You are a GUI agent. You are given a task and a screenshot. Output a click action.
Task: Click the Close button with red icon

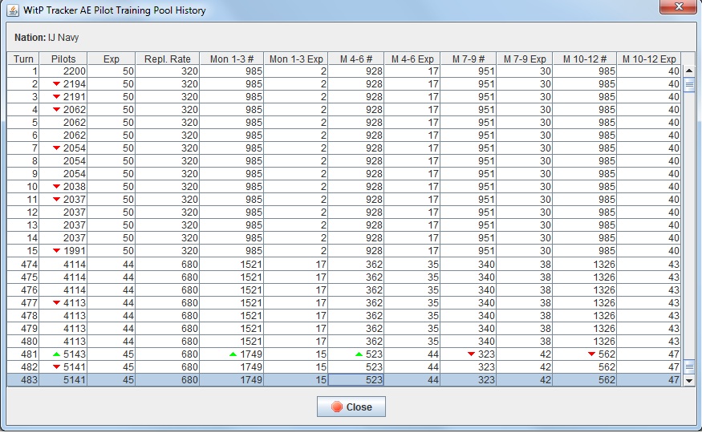tap(351, 407)
